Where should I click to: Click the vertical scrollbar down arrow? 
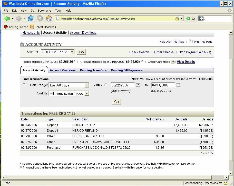tap(231, 173)
